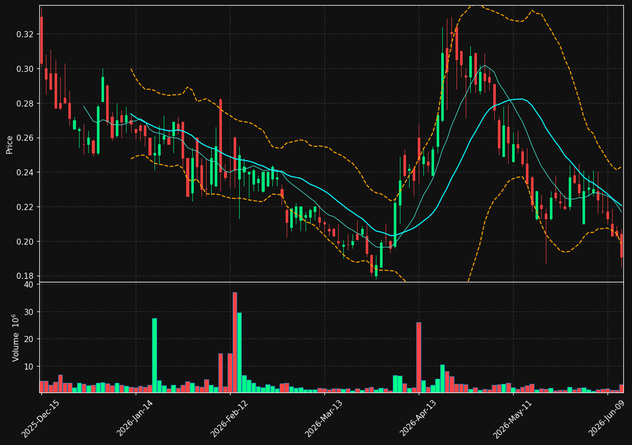
Task: Click the 0.24 price axis label
Action: [x=26, y=172]
